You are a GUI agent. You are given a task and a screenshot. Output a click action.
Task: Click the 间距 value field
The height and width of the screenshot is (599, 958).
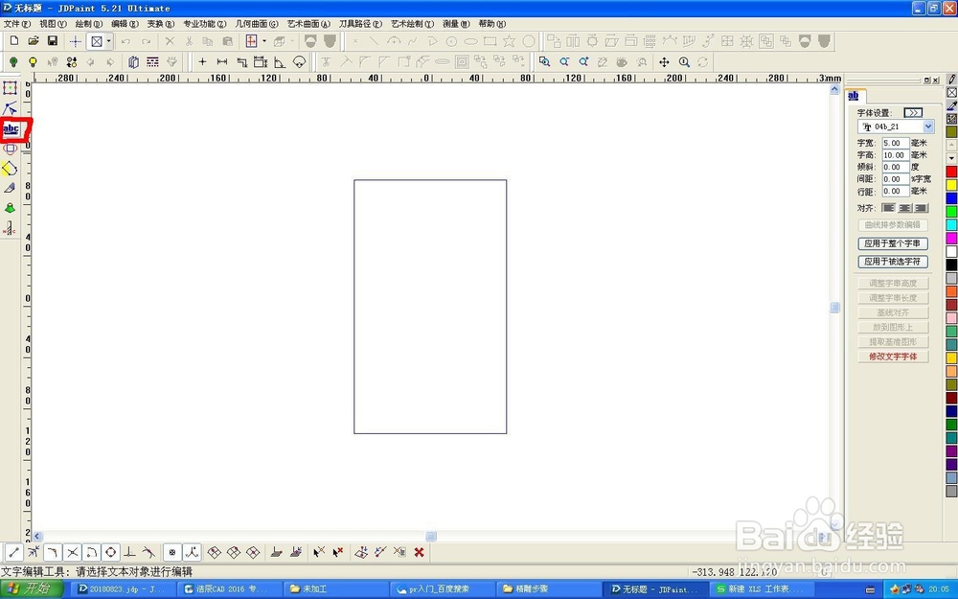(x=896, y=179)
